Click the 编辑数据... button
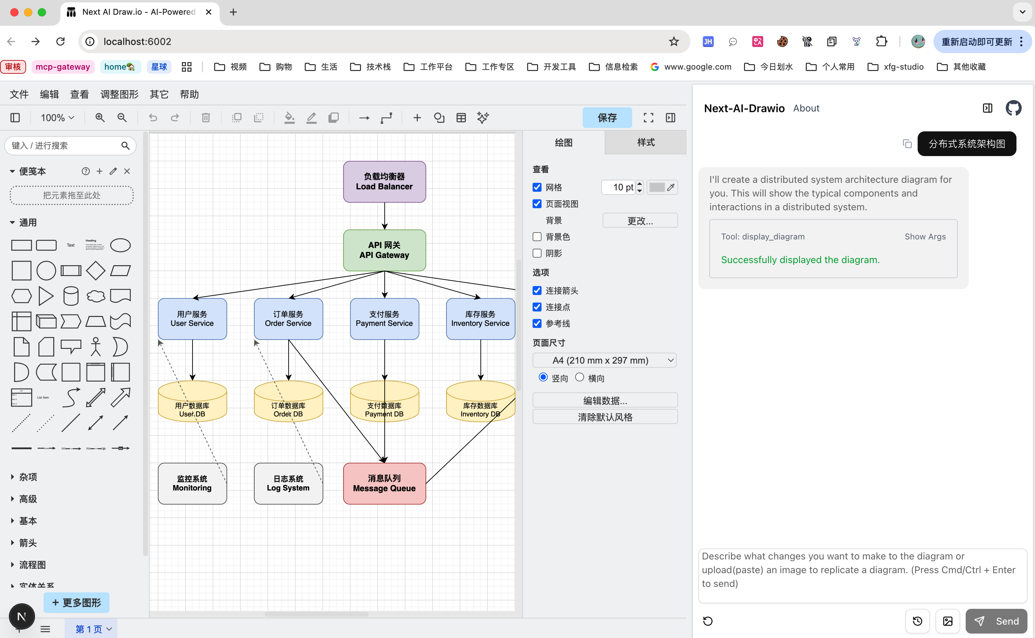Screen dimensions: 1035x638 tap(605, 400)
